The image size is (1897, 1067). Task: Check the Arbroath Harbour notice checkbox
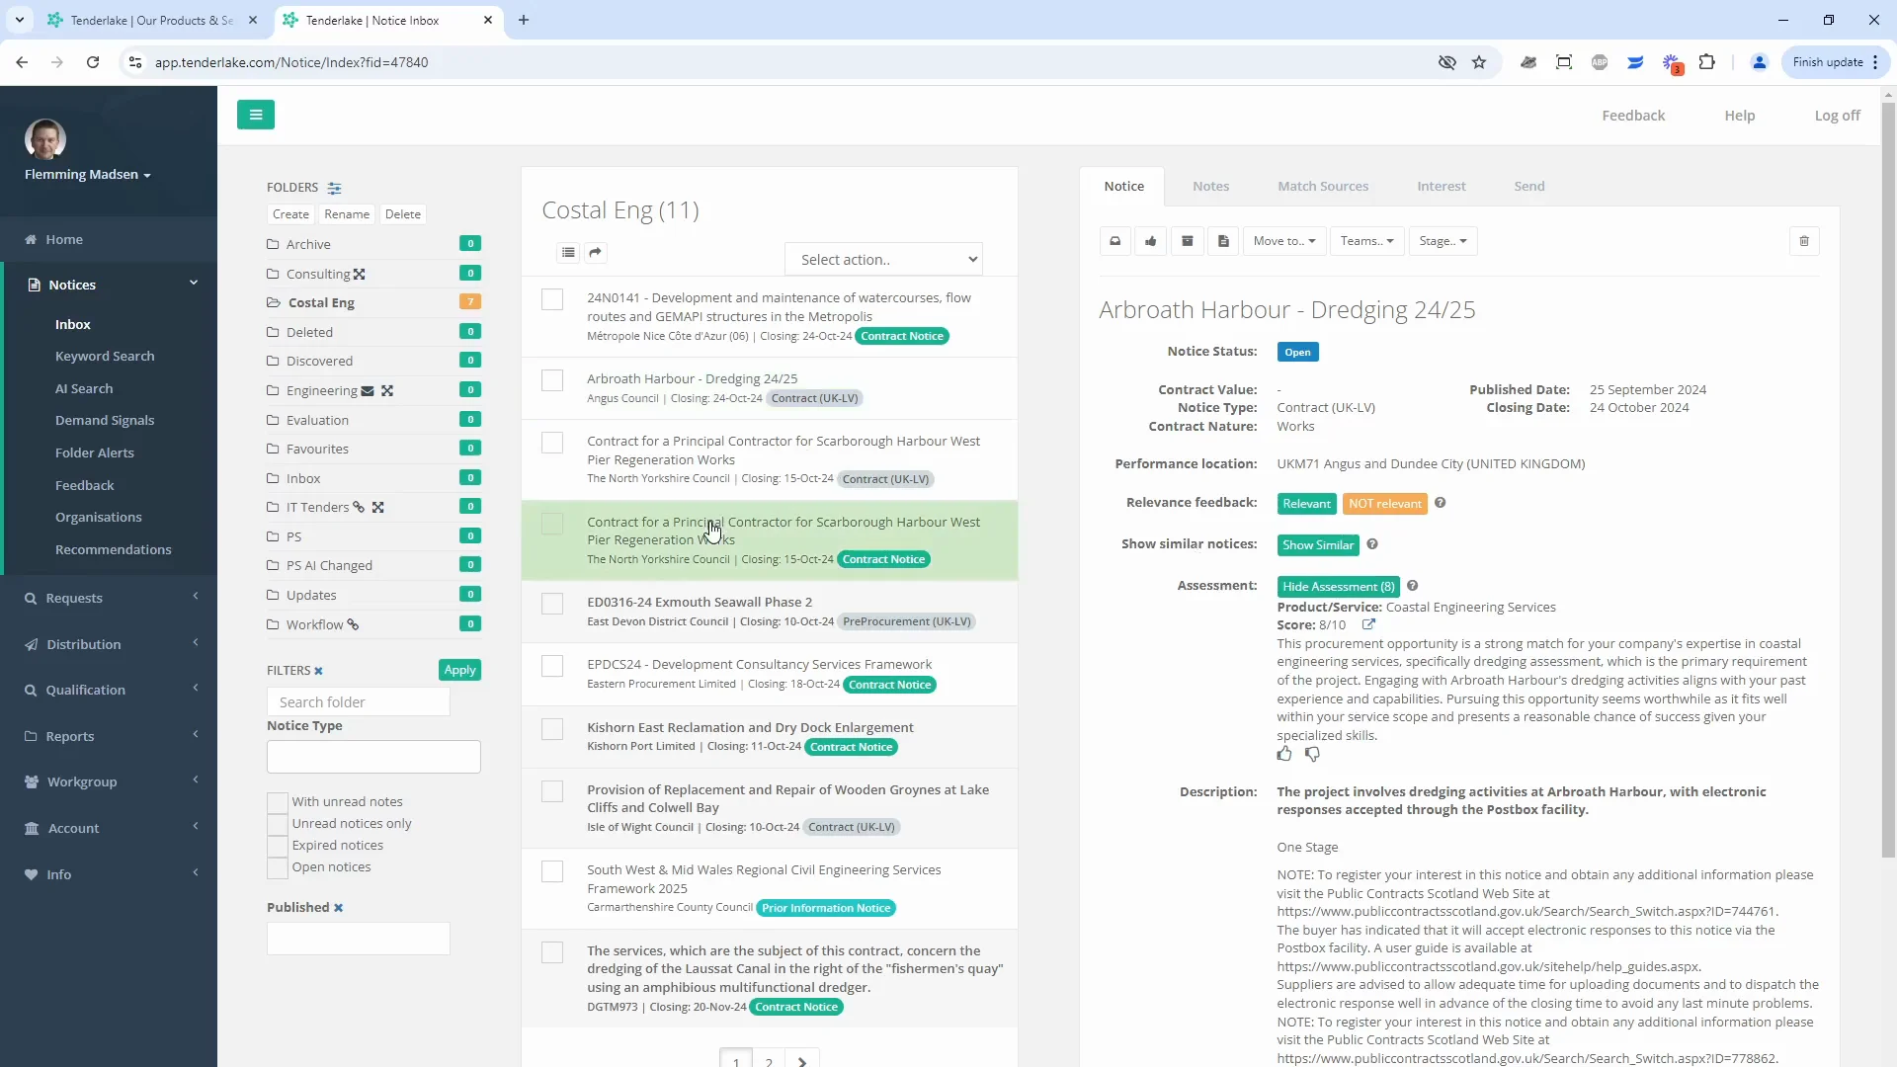click(x=552, y=380)
